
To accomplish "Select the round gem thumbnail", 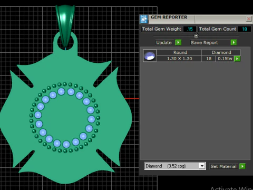I will [x=150, y=55].
